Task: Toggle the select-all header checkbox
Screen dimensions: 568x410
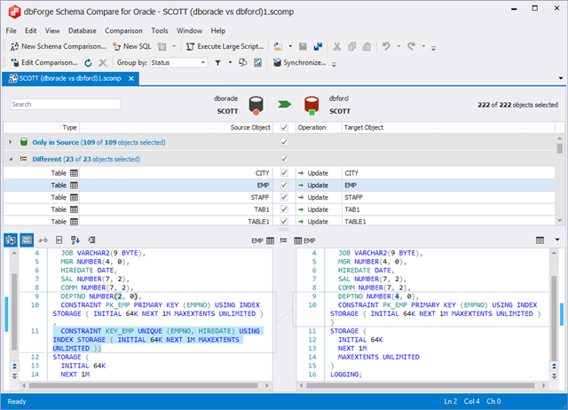Action: [284, 128]
